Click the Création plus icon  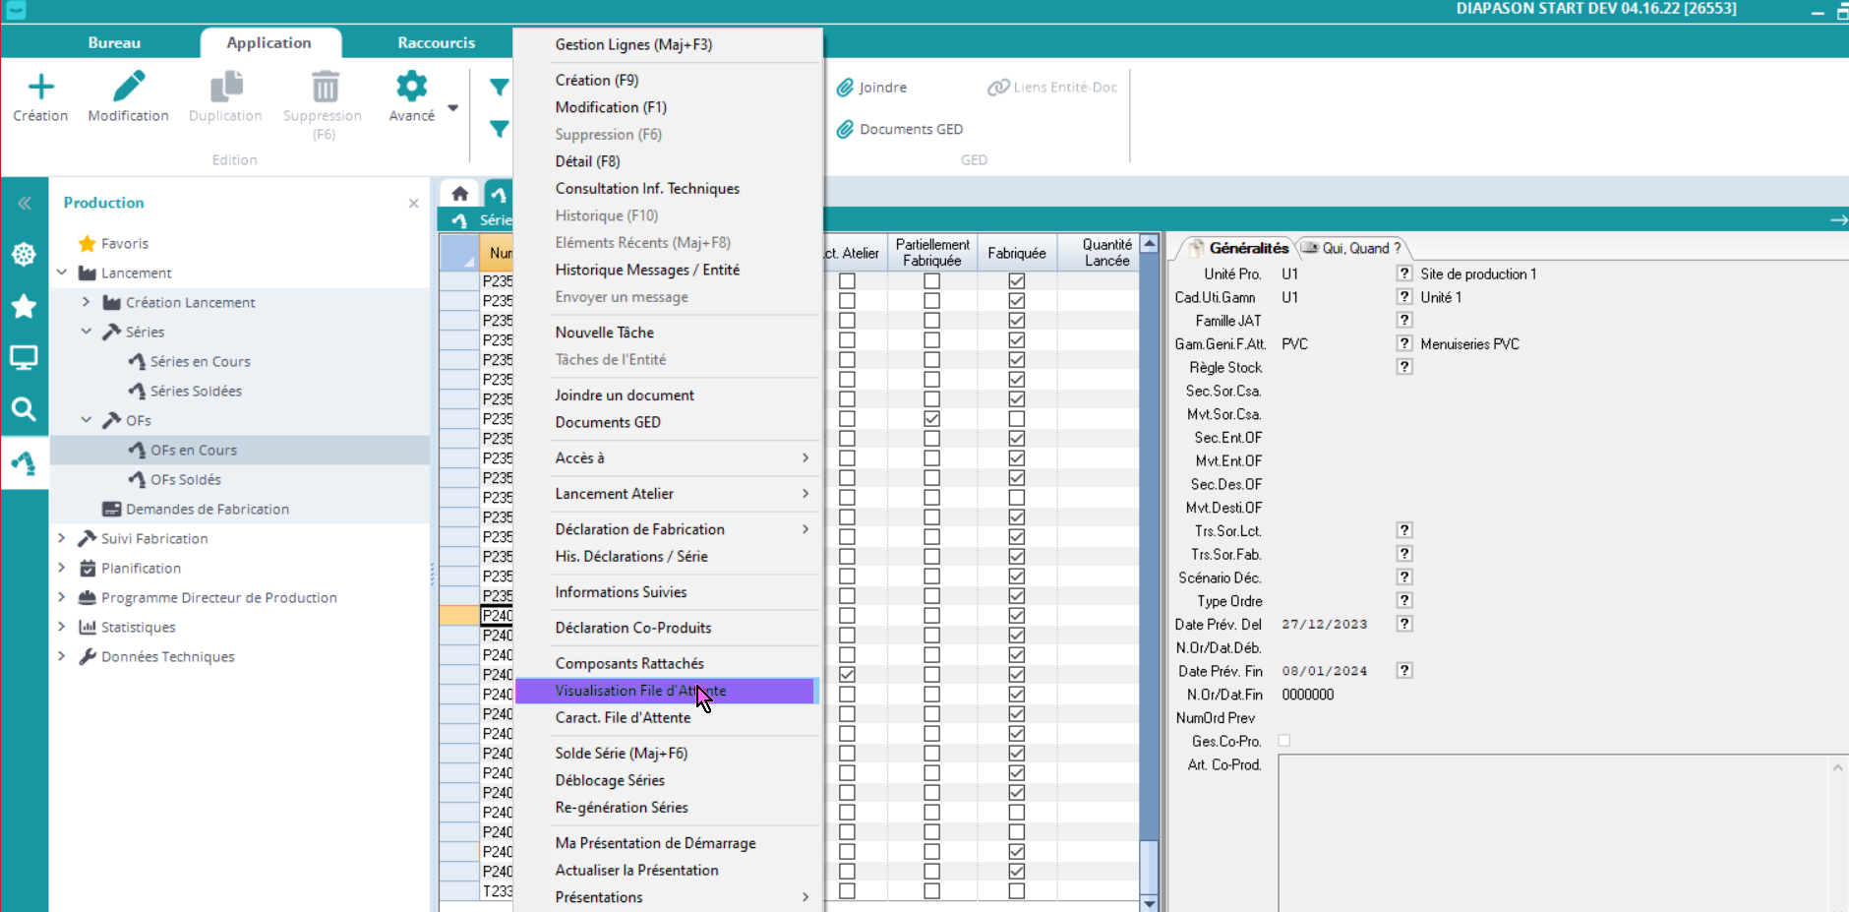coord(40,88)
